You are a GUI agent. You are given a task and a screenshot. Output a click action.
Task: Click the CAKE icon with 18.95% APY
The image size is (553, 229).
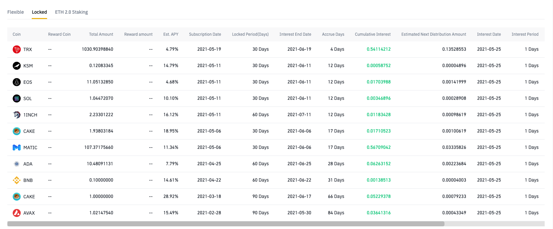[17, 131]
